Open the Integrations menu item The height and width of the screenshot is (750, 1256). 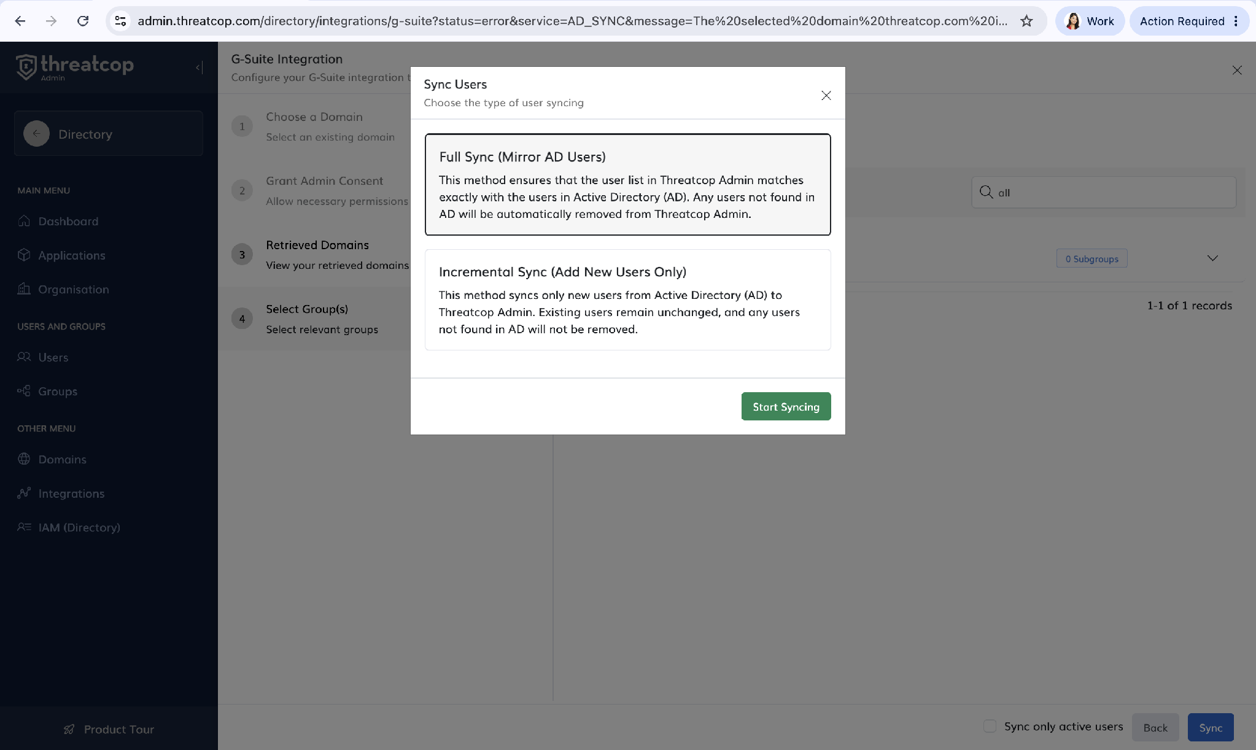[71, 493]
